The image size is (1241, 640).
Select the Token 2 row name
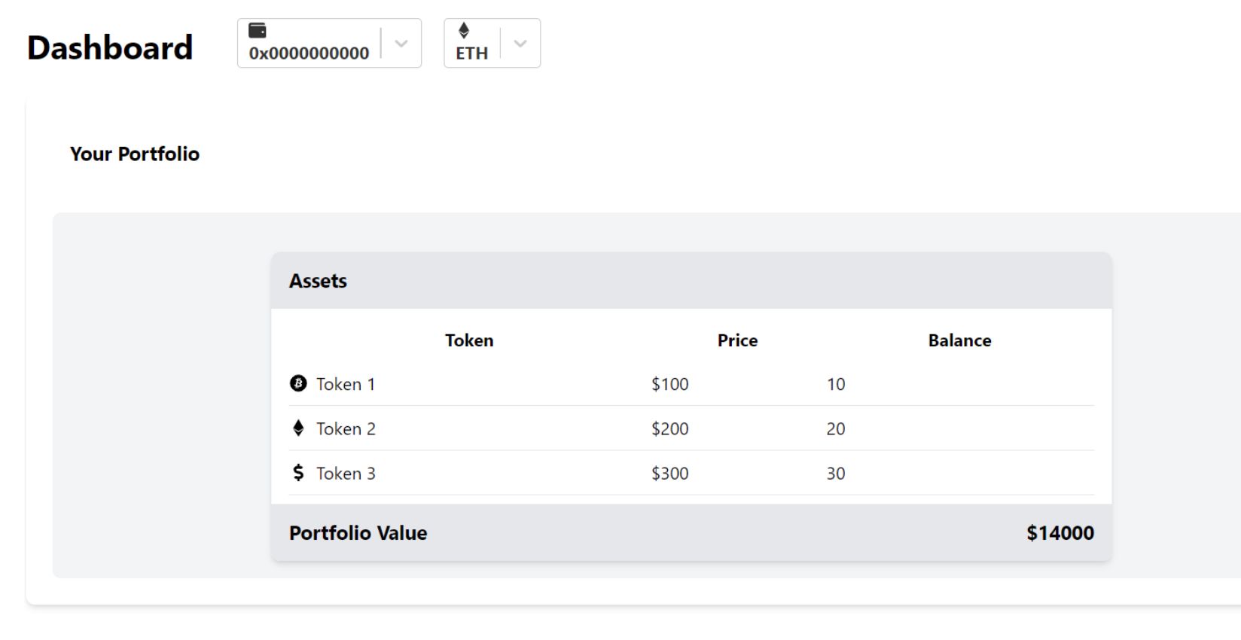pyautogui.click(x=346, y=428)
